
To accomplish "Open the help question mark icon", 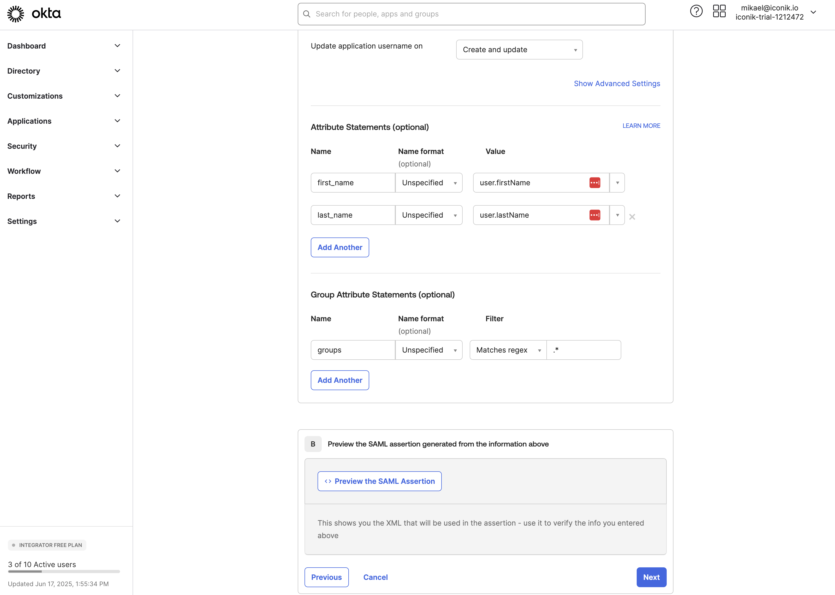I will point(696,11).
